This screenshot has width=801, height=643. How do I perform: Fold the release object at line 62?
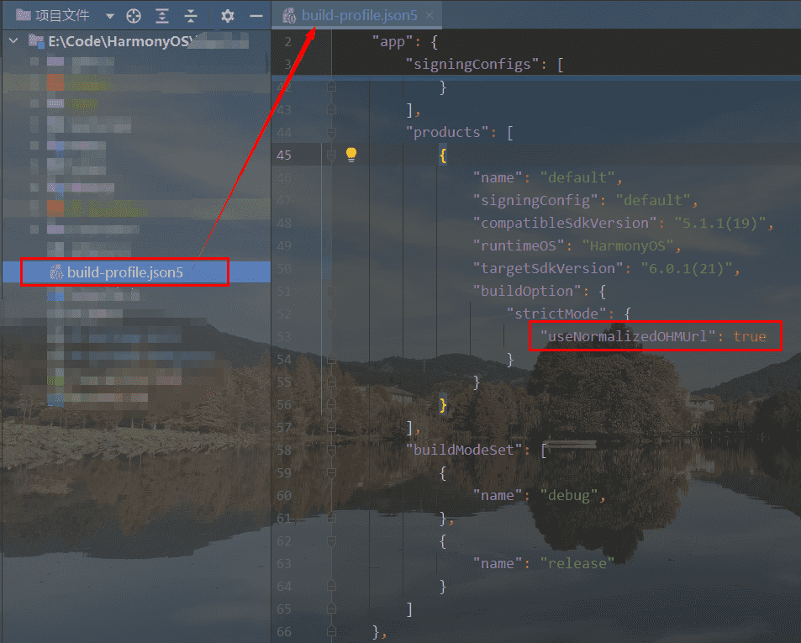(331, 540)
